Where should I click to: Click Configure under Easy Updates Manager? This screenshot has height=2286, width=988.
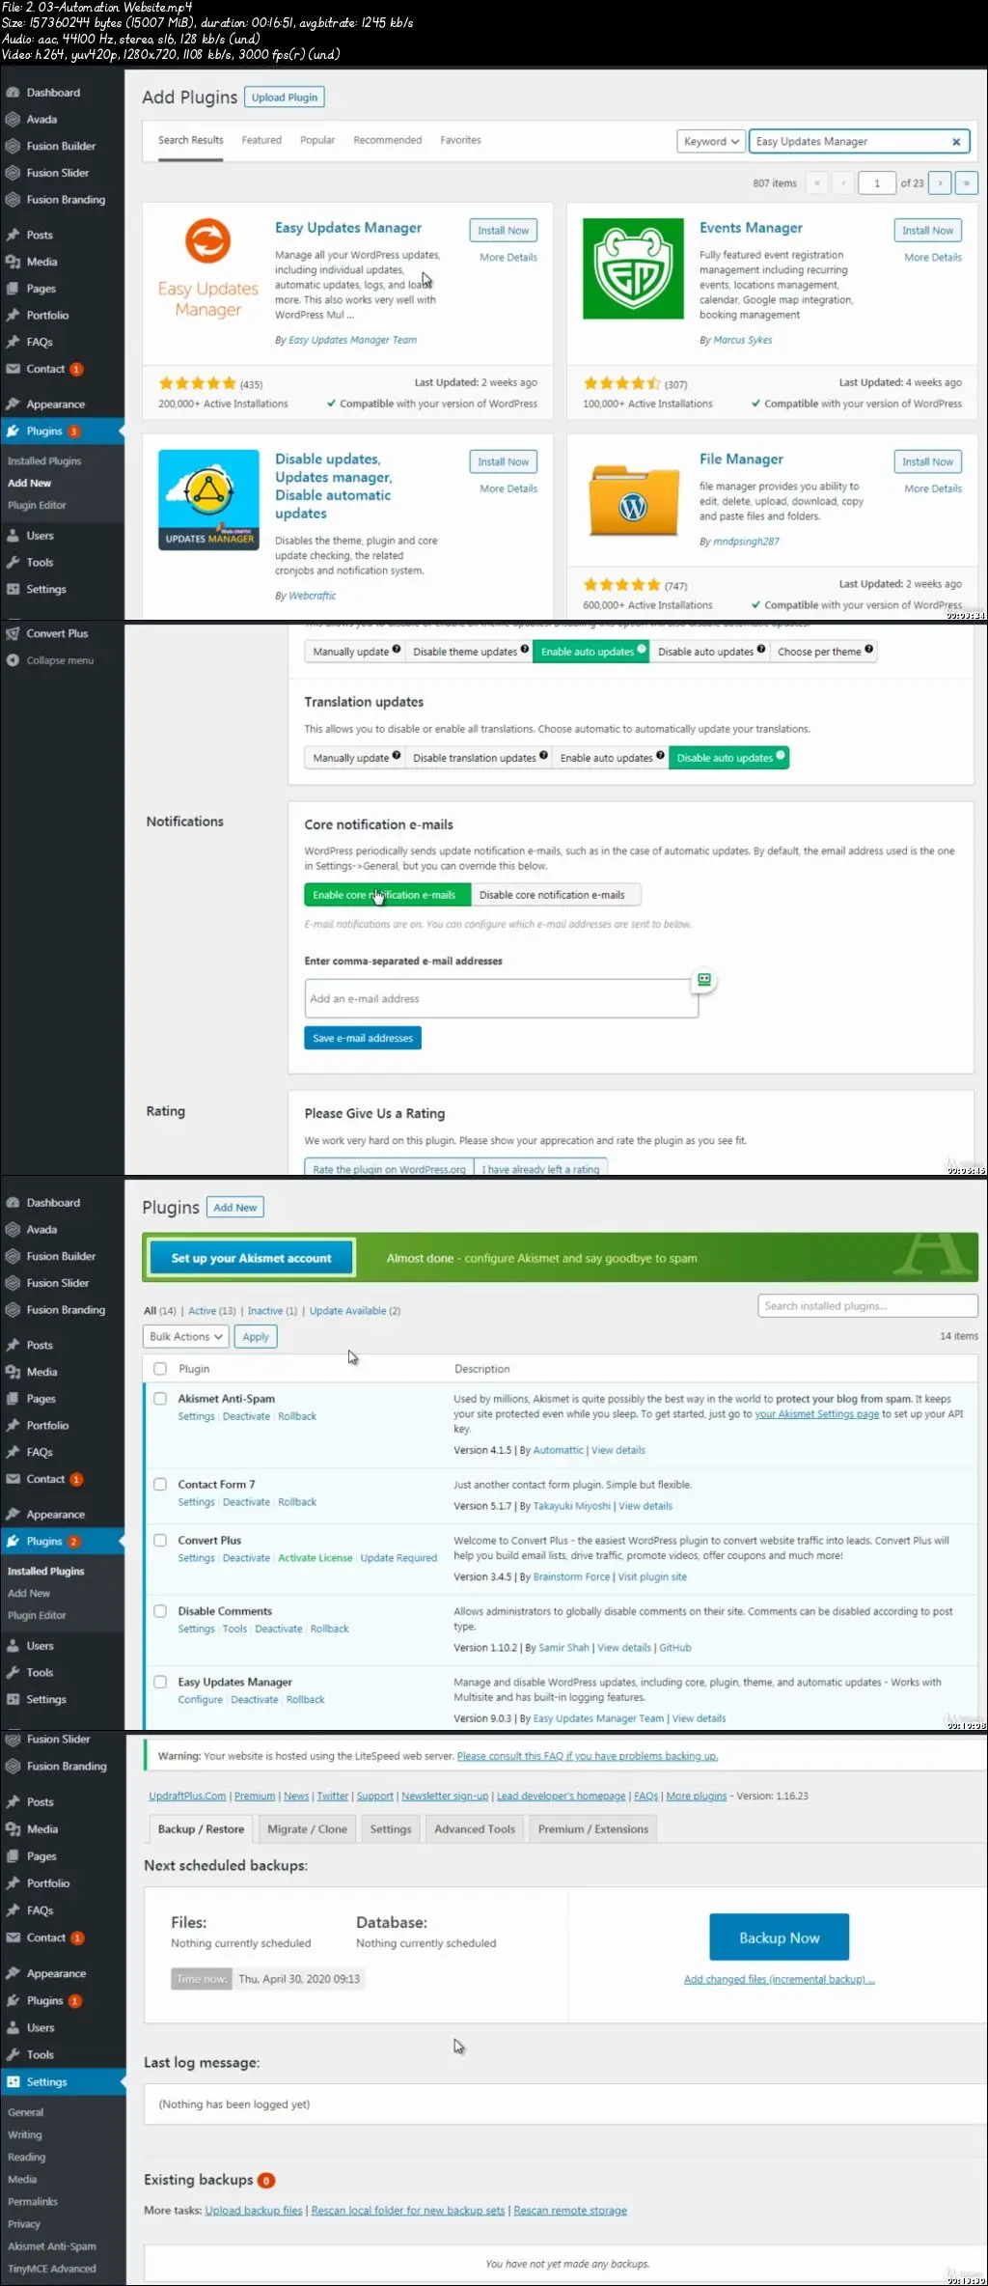pyautogui.click(x=201, y=1700)
